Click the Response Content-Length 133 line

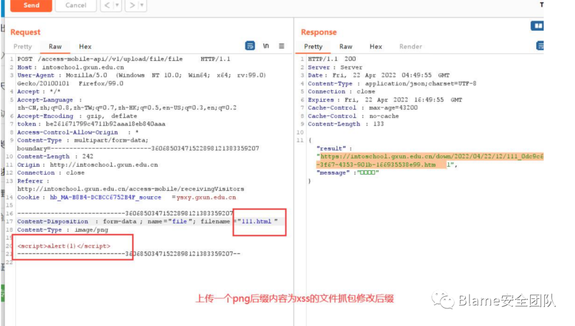click(346, 124)
